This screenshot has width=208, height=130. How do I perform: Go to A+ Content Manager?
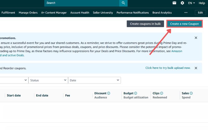point(54,12)
